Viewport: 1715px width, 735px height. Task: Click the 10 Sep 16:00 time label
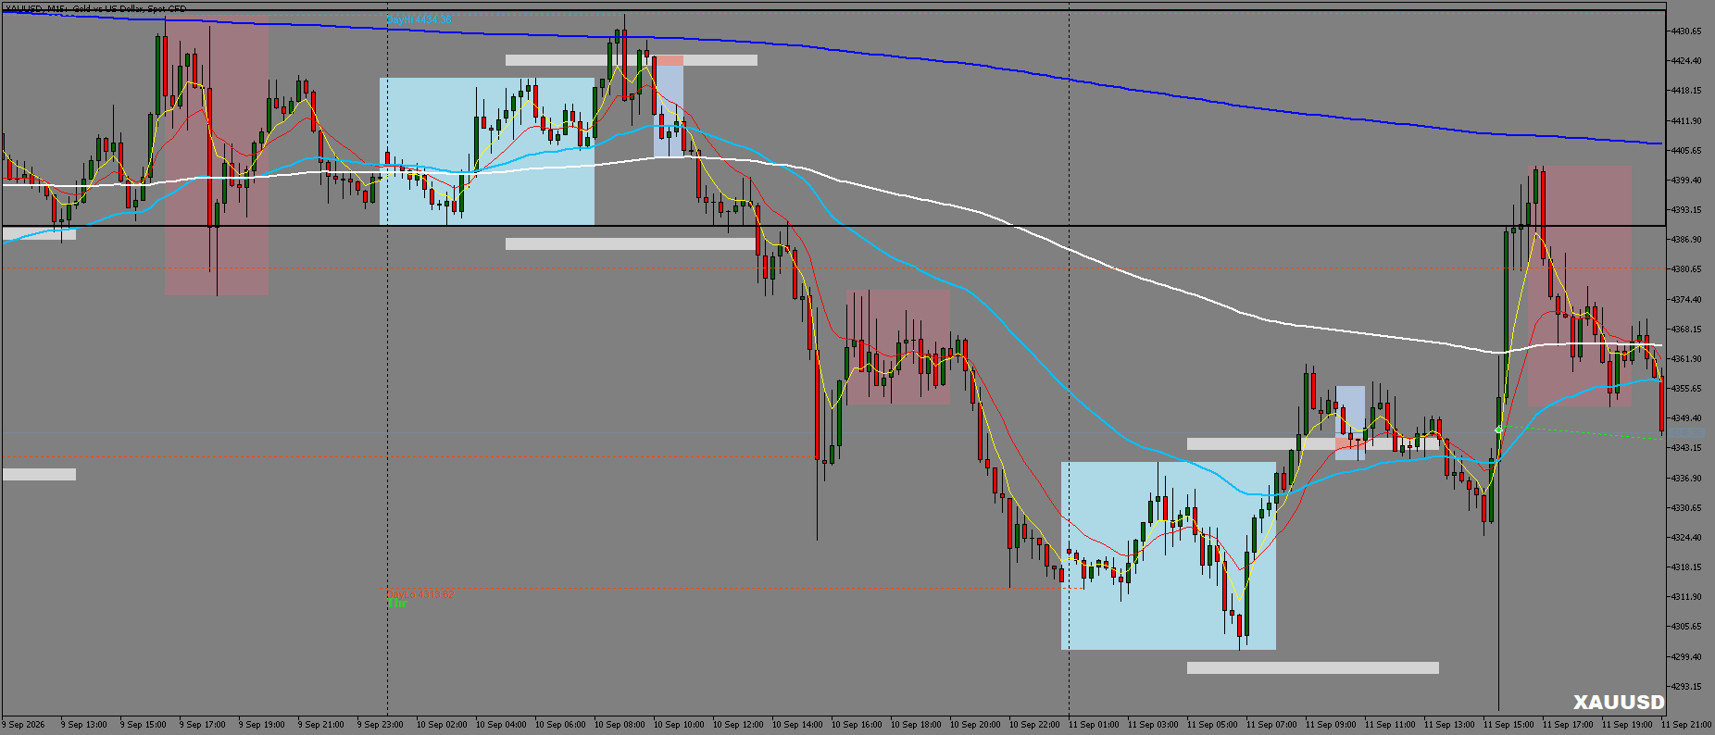click(857, 725)
